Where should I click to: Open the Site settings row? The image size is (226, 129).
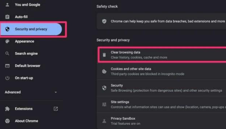coord(161,104)
